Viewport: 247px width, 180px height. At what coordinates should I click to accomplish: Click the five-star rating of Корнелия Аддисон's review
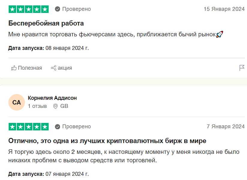click(29, 127)
